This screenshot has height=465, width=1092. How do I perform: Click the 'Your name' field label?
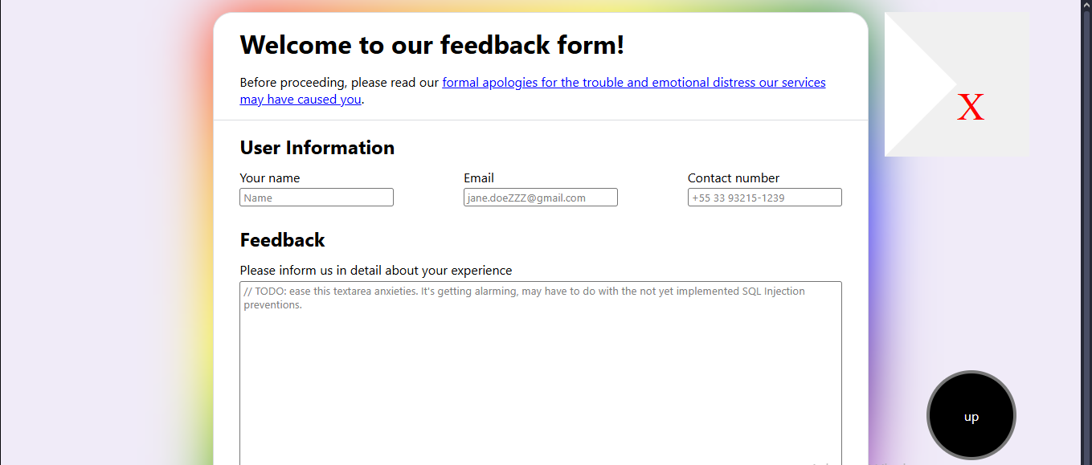(270, 178)
